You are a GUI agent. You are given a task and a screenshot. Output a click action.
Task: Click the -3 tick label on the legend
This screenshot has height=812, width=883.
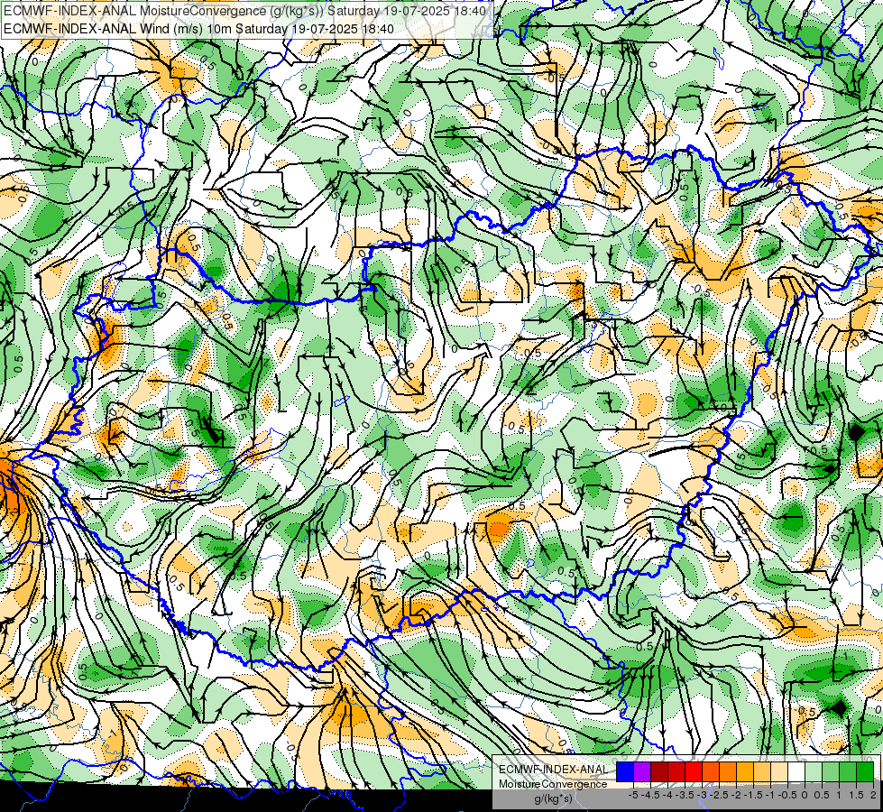point(702,795)
